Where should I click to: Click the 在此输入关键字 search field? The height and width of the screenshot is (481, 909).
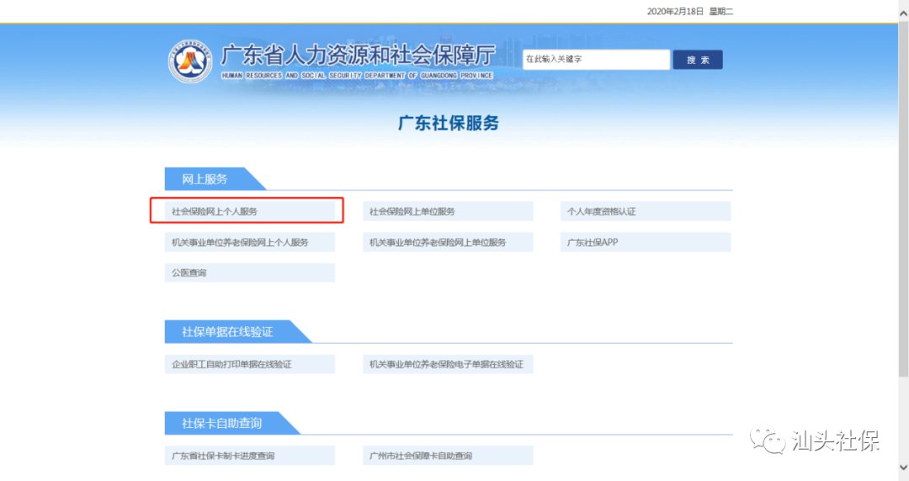coord(595,60)
